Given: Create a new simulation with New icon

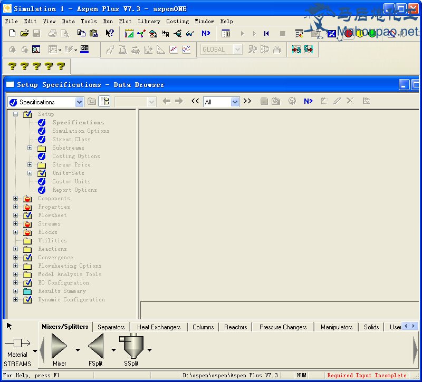Looking at the screenshot, I should click(x=12, y=33).
